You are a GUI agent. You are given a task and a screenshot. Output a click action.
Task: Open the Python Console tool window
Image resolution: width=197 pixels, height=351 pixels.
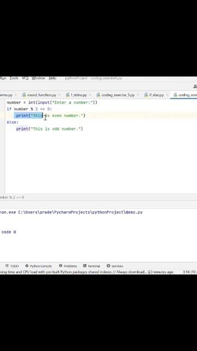38,266
